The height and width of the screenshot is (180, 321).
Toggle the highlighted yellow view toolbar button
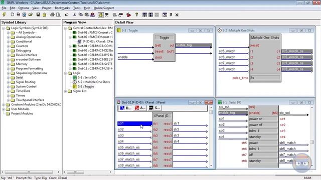101,14
